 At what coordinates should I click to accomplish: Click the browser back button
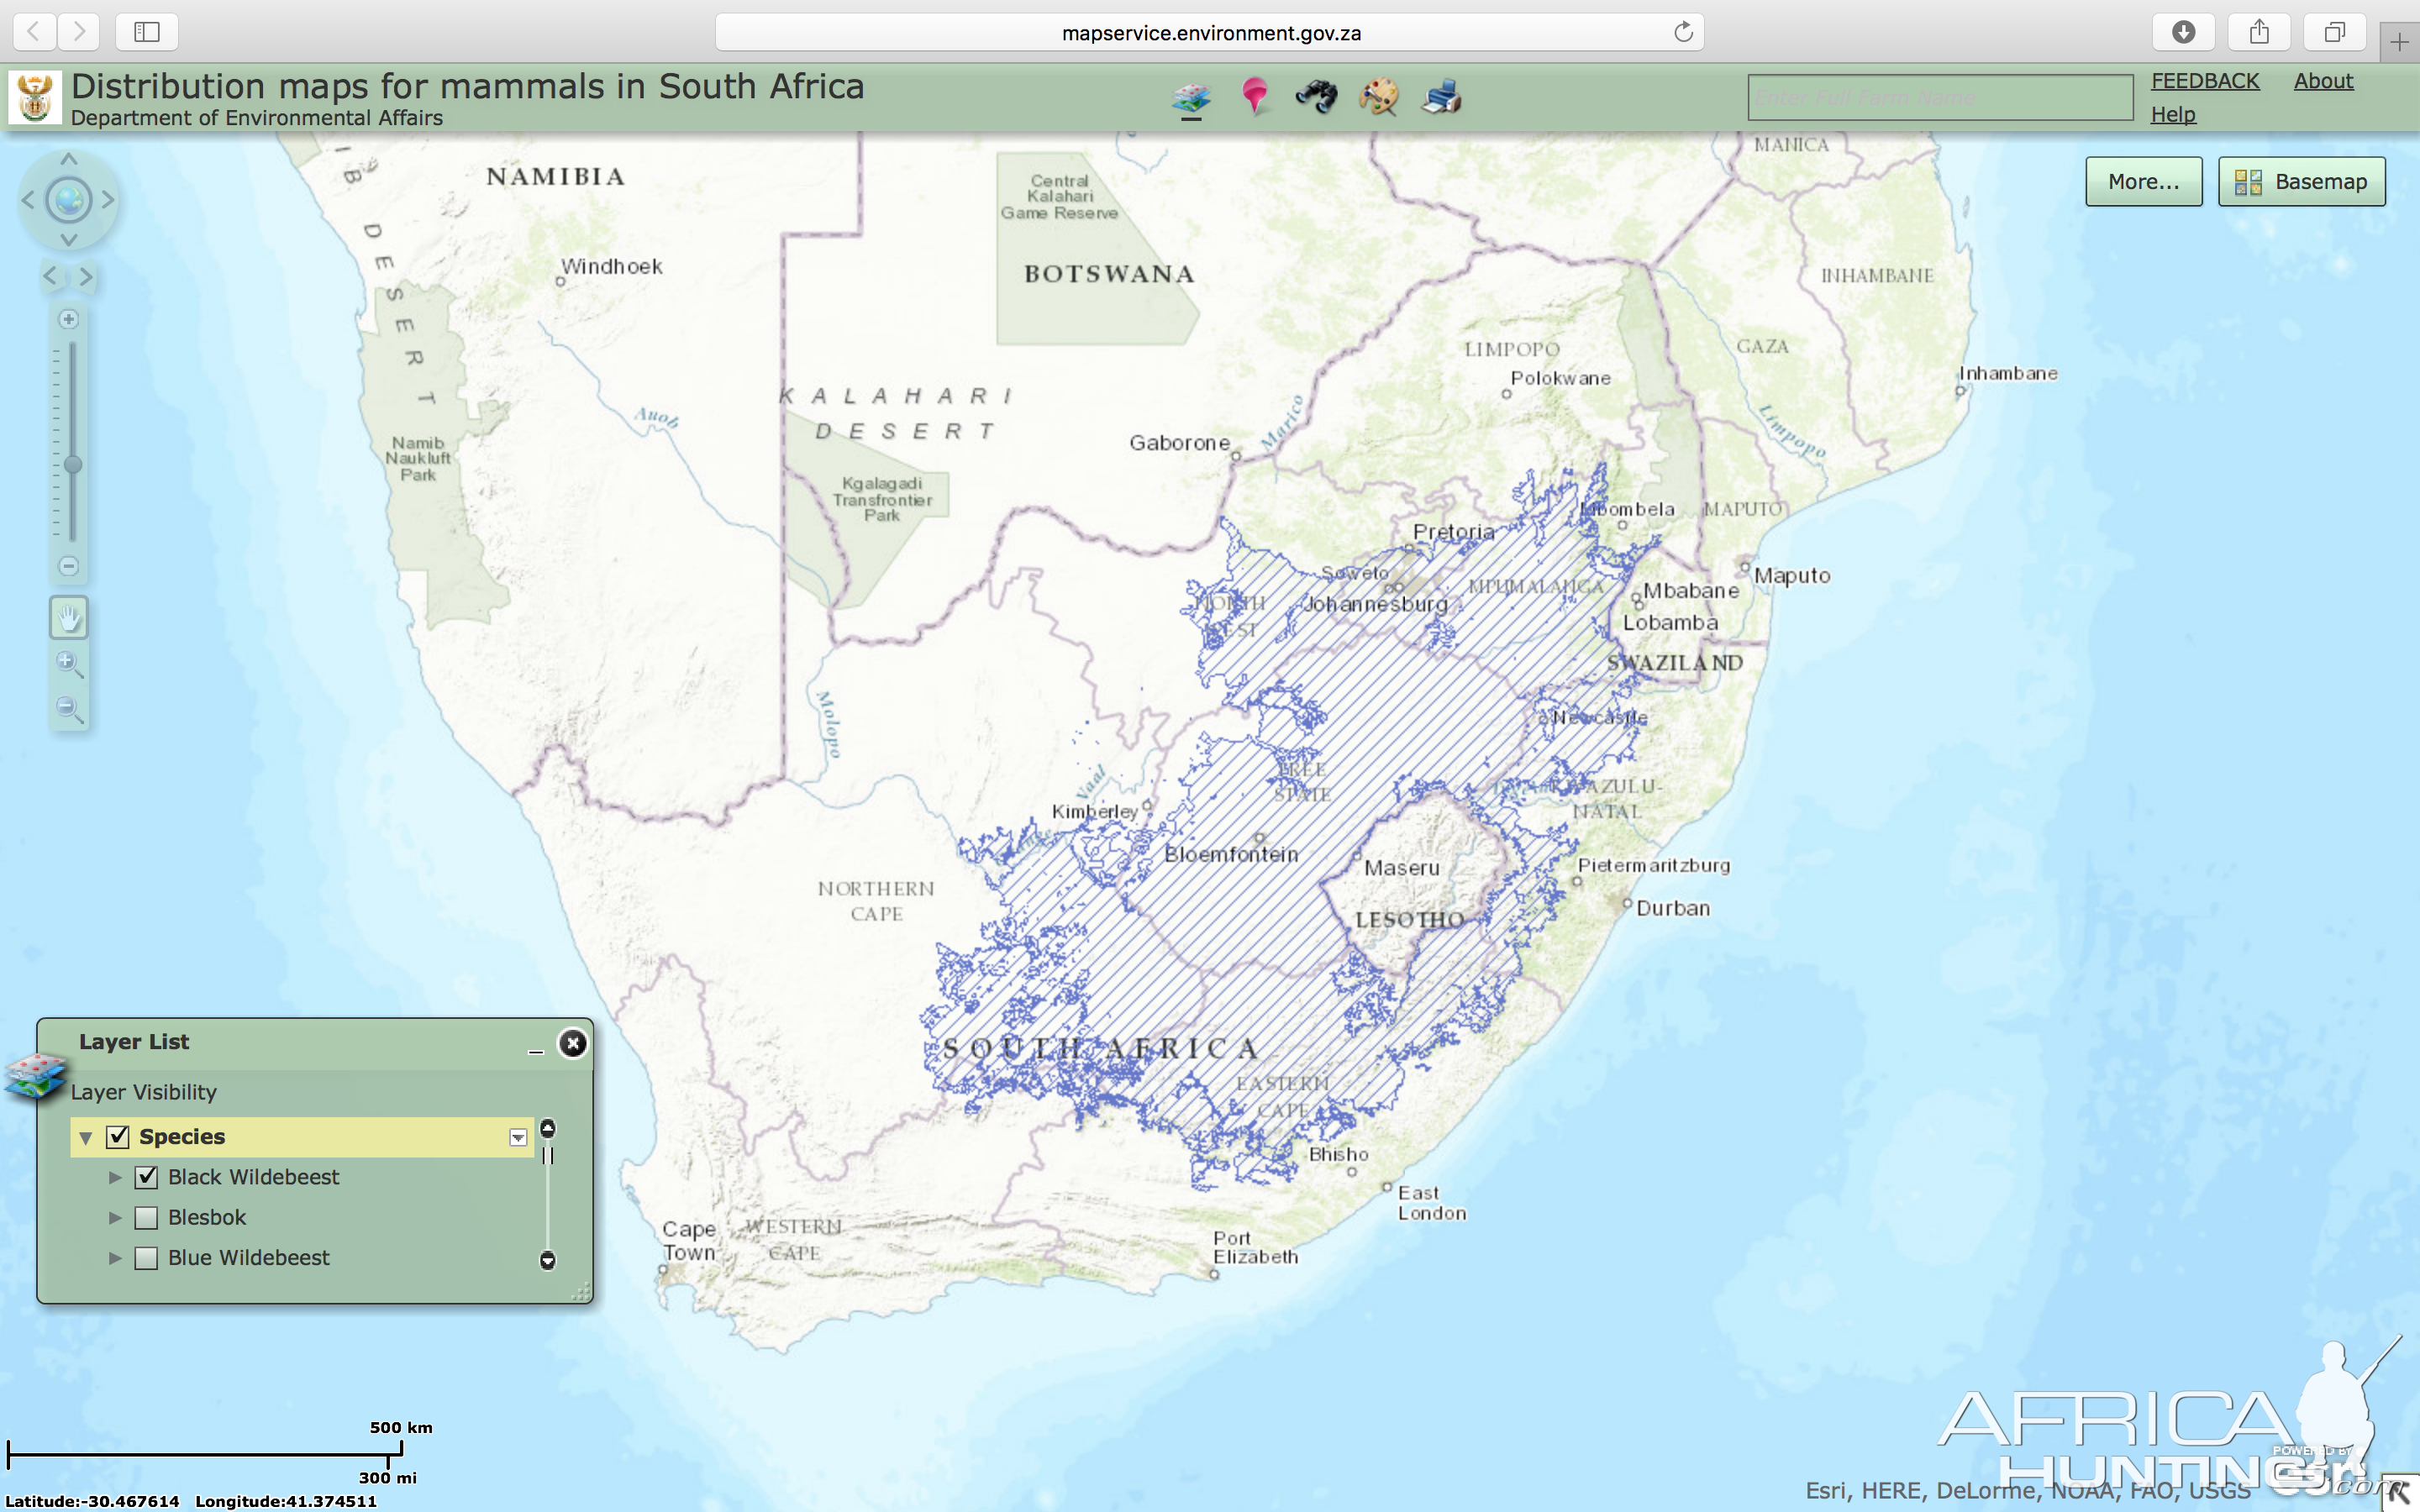tap(34, 32)
